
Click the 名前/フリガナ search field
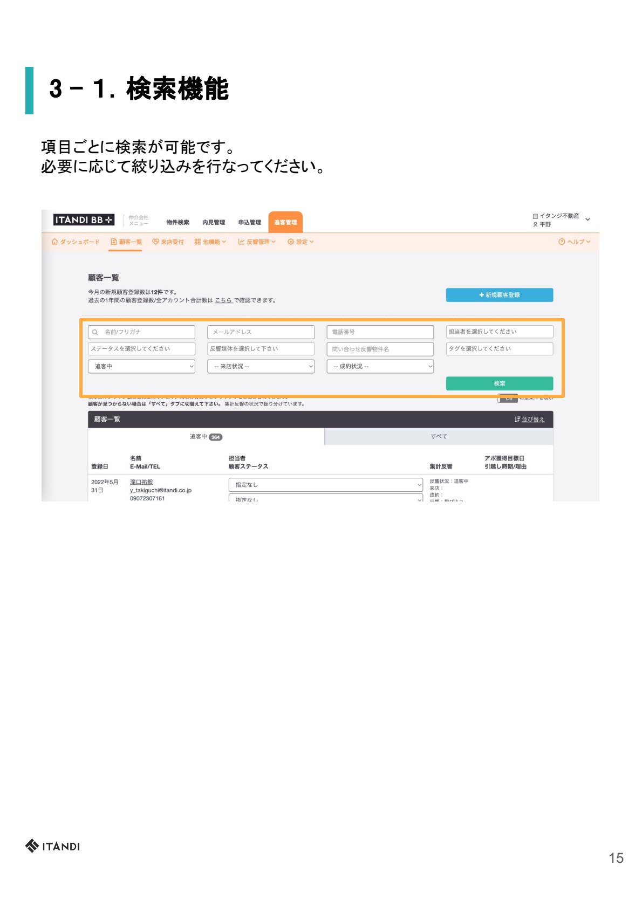pos(141,332)
